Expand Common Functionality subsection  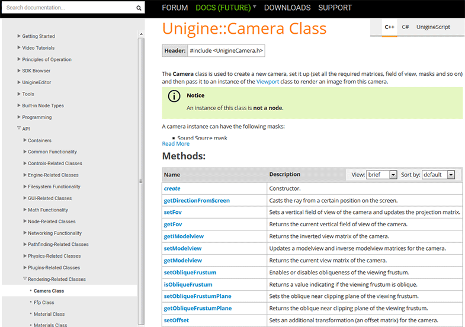tap(25, 152)
